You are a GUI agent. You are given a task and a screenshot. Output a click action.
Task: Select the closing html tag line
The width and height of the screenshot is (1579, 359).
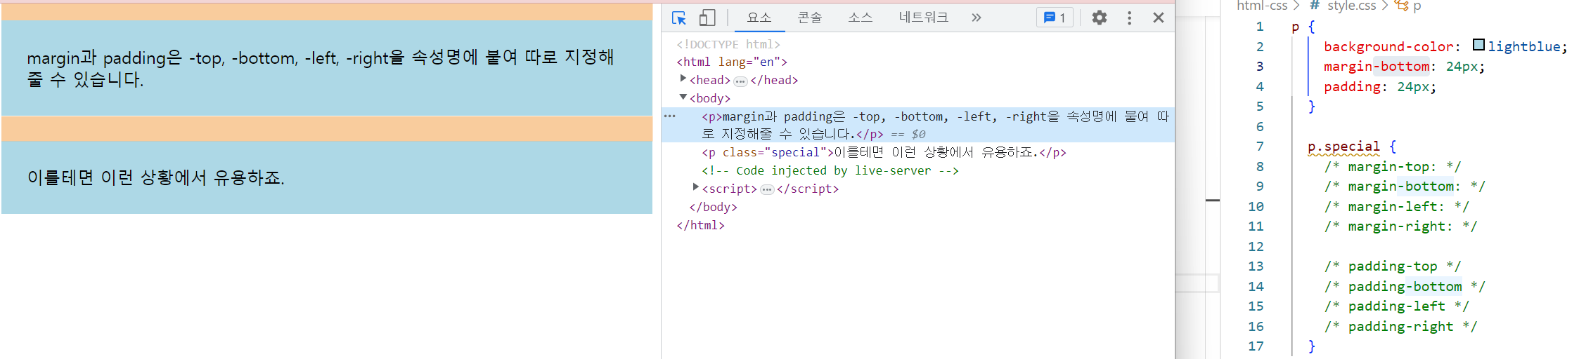700,225
